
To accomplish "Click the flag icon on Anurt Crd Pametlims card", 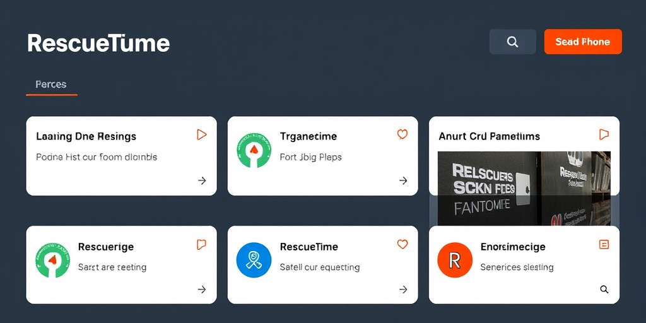I will tap(604, 134).
